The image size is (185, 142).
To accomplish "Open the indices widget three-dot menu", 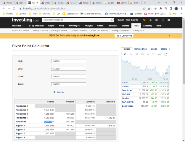I will coord(169,49).
